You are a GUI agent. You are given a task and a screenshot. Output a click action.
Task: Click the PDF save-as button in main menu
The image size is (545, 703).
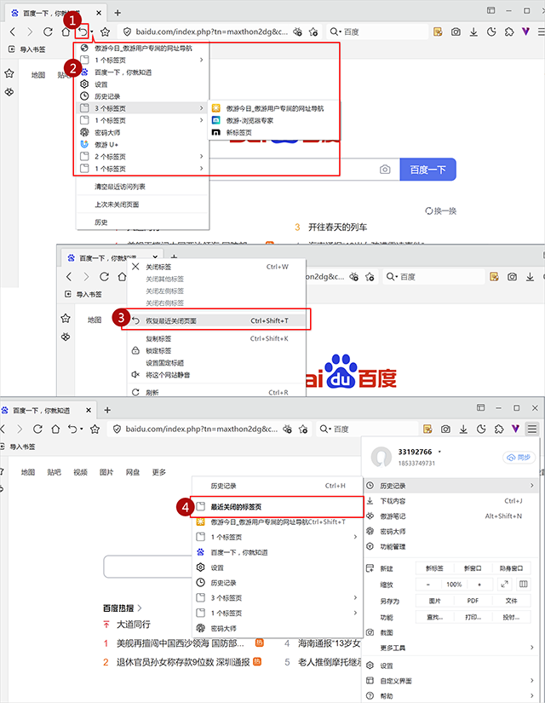click(473, 601)
